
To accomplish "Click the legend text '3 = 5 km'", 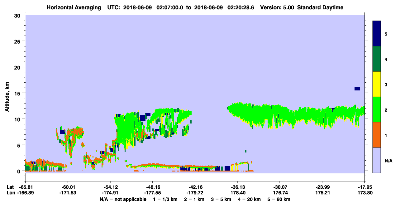I will tap(222, 199).
